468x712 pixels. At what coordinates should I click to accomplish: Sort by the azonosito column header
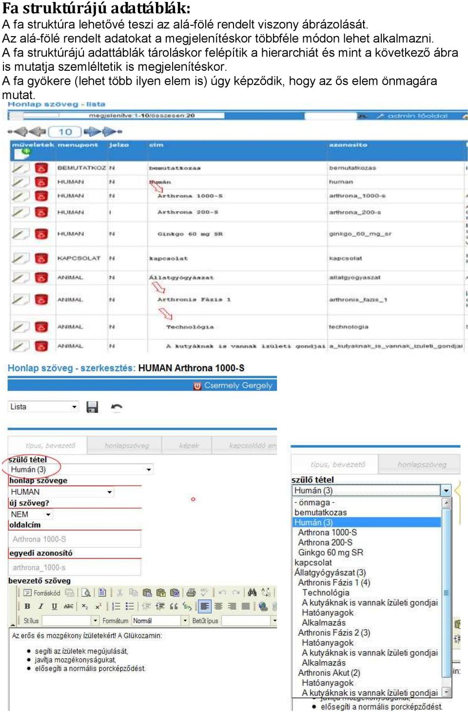[348, 145]
